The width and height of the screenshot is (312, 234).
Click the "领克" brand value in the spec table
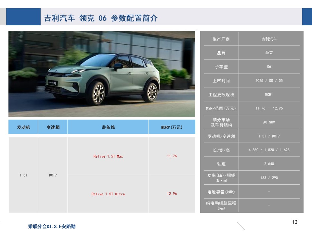(x=269, y=53)
